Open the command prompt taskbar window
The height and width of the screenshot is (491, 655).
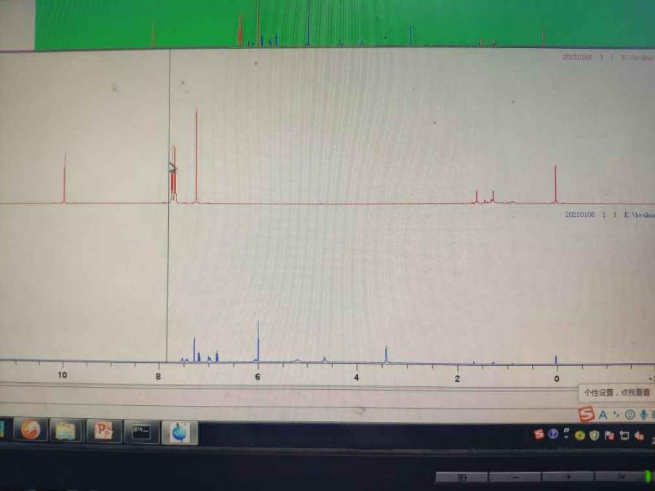141,432
